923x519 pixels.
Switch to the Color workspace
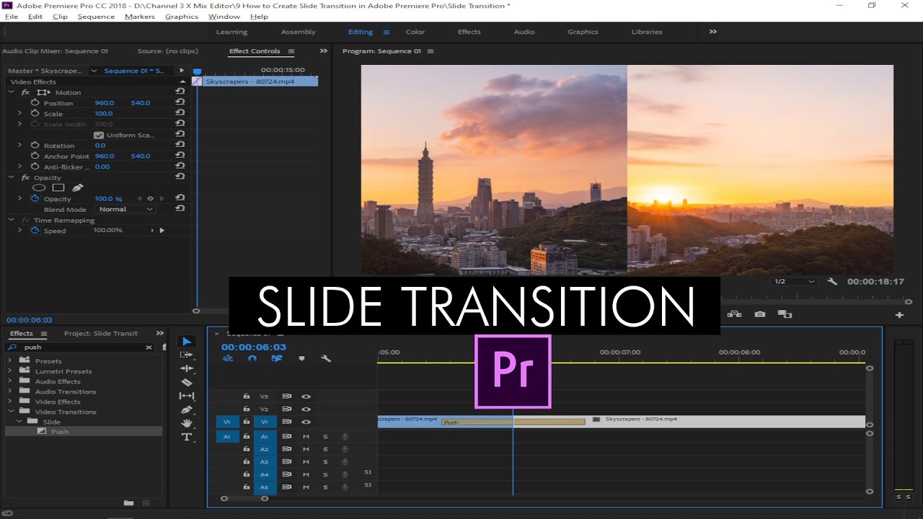pos(415,32)
